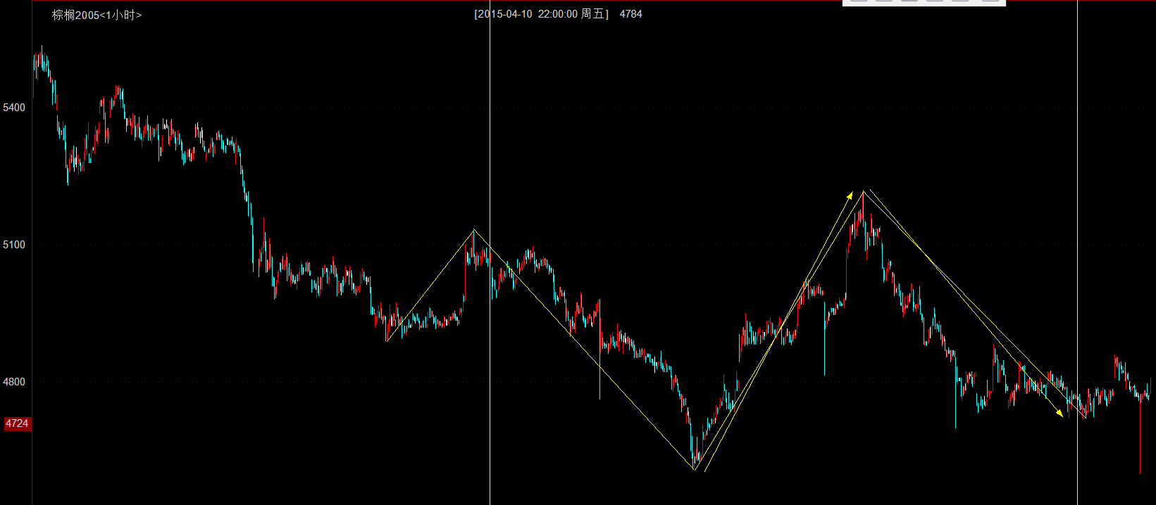
Task: Click the timestamp 2015-04-10 22:00:00 周五
Action: tap(541, 14)
